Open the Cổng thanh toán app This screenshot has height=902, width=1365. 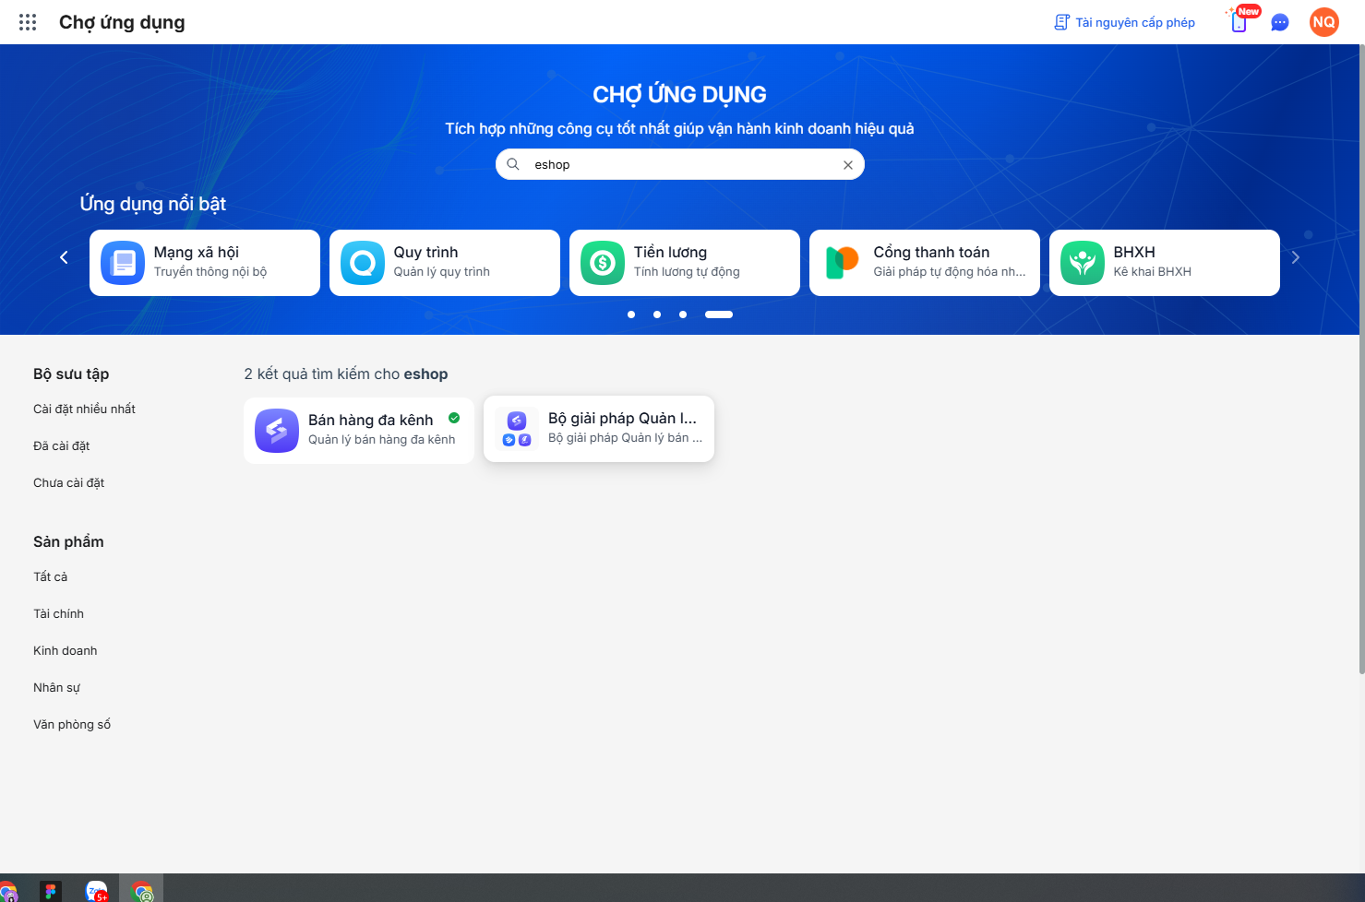click(925, 263)
